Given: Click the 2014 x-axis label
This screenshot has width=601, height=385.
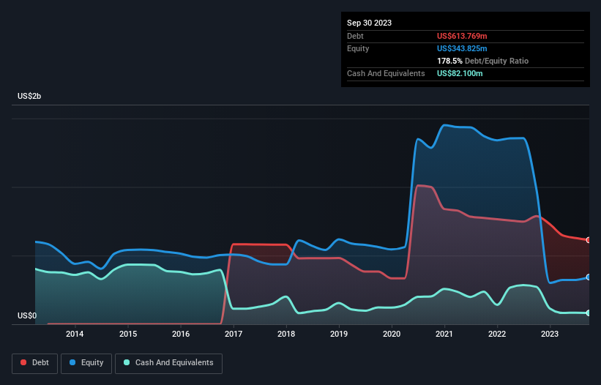Looking at the screenshot, I should (x=75, y=334).
